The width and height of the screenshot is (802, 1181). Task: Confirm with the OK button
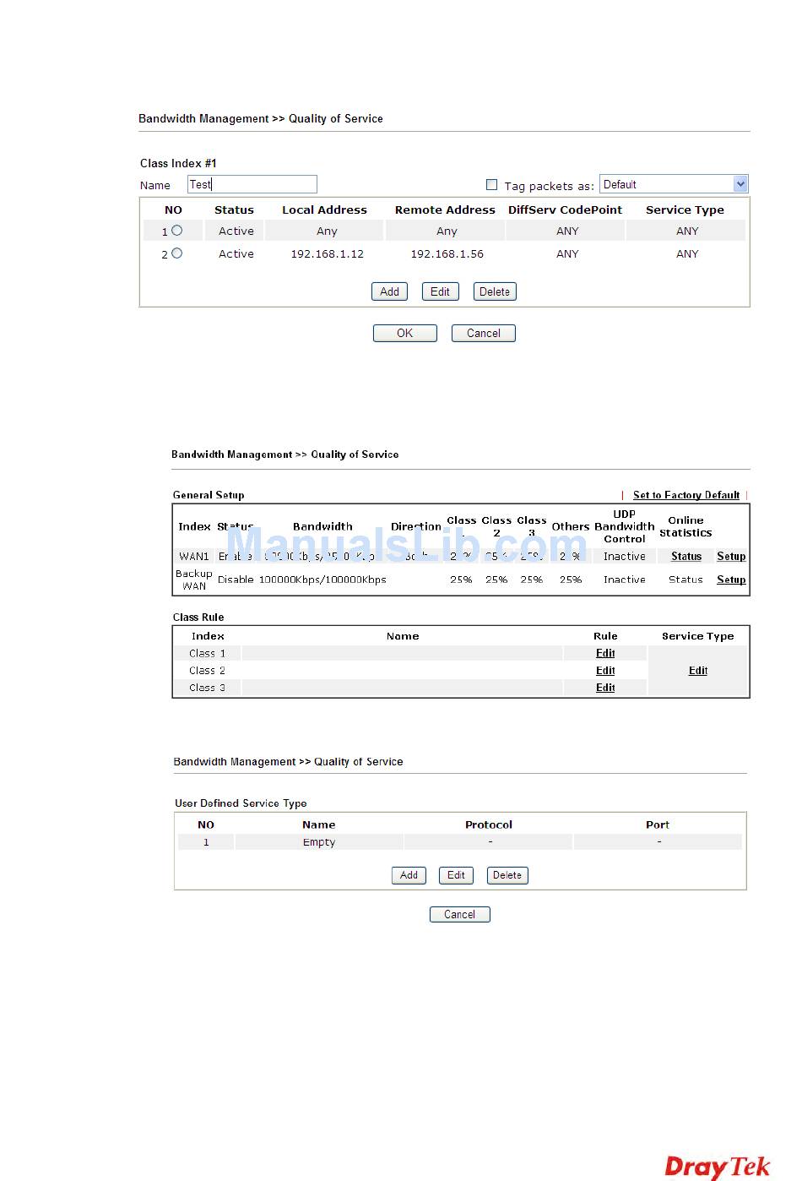pyautogui.click(x=405, y=333)
